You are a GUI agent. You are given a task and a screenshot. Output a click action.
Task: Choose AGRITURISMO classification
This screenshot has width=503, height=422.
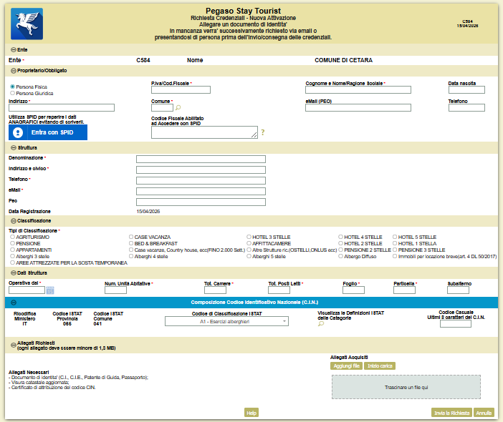coord(12,237)
